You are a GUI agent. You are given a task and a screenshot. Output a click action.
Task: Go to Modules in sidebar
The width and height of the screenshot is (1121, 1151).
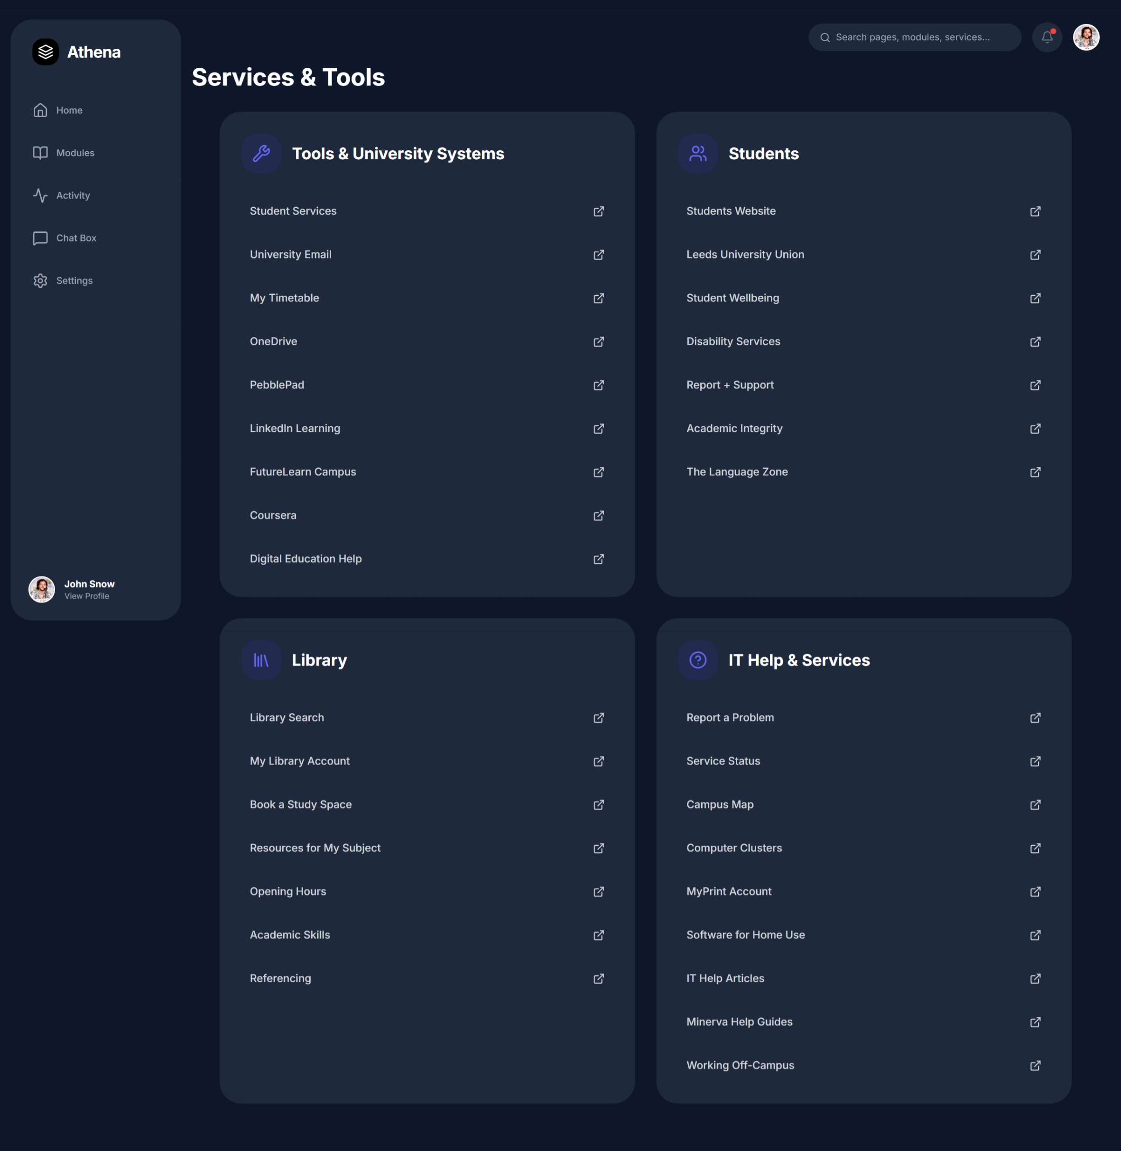pos(75,152)
